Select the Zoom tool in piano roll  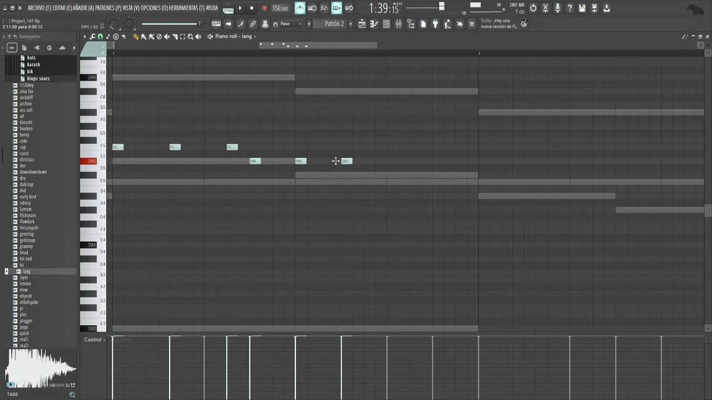click(190, 37)
